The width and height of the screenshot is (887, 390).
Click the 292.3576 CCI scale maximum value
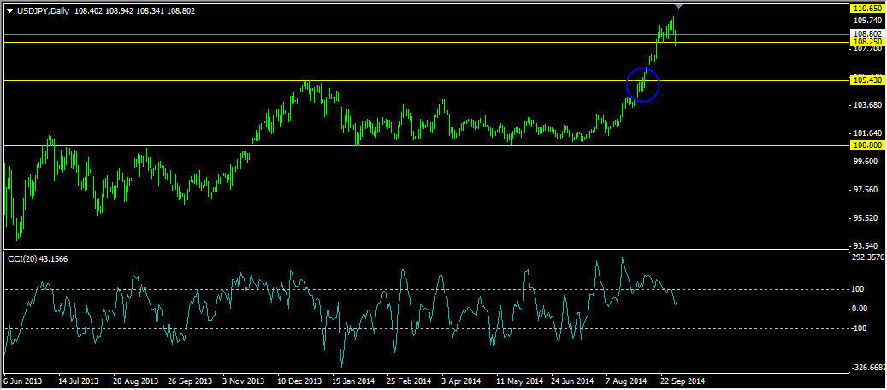[x=868, y=257]
